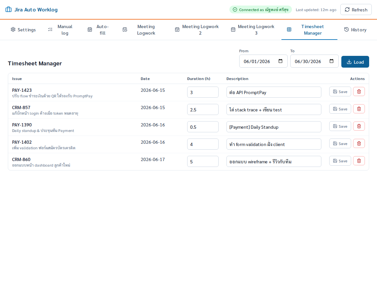Screen dimensions: 377x294
Task: Click the duration field showing 2.5
Action: (203, 109)
